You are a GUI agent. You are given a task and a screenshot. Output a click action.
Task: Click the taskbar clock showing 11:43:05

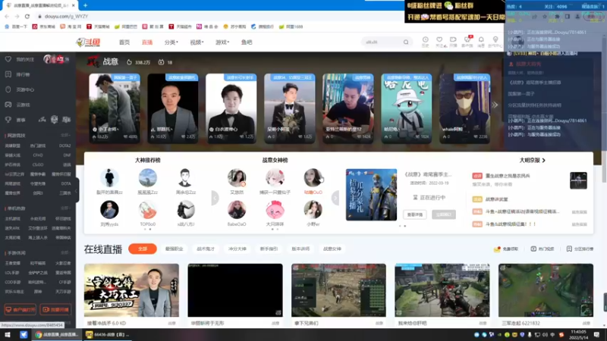click(578, 335)
